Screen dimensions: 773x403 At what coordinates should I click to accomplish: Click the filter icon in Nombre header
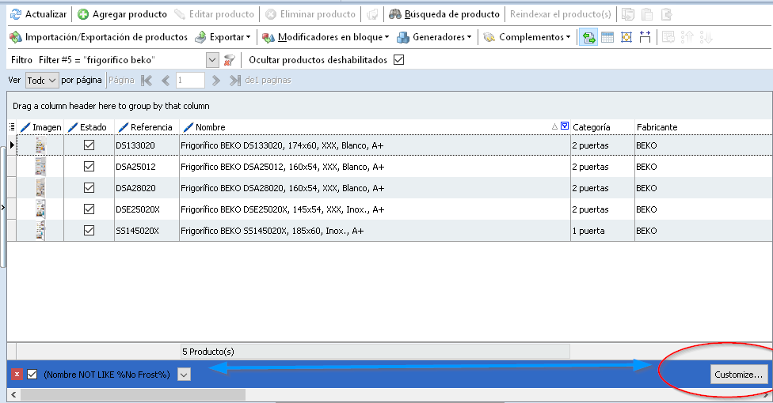point(564,126)
